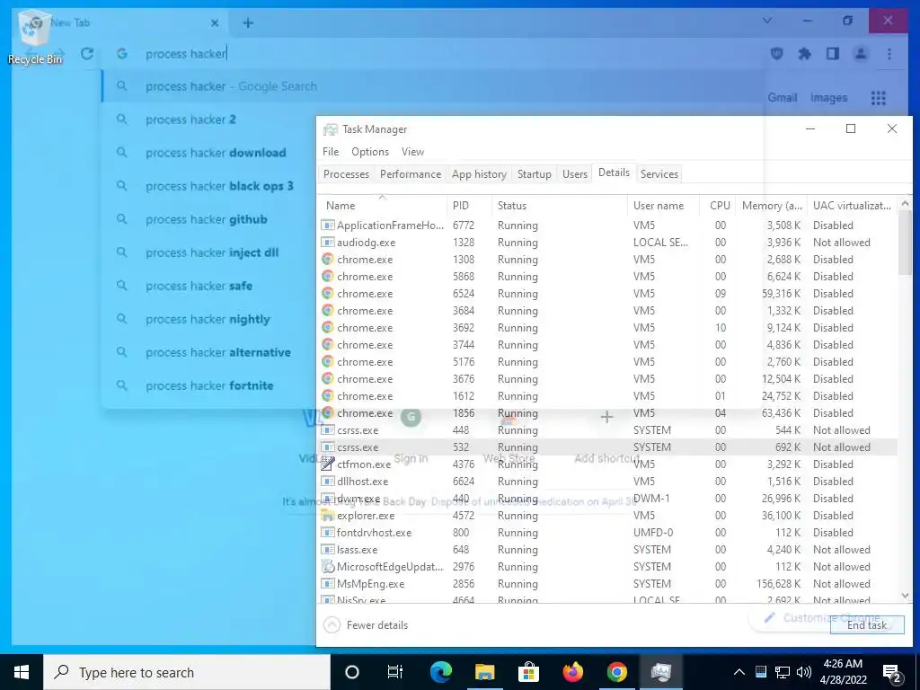Switch to the Processes tab
The width and height of the screenshot is (920, 690).
(346, 173)
